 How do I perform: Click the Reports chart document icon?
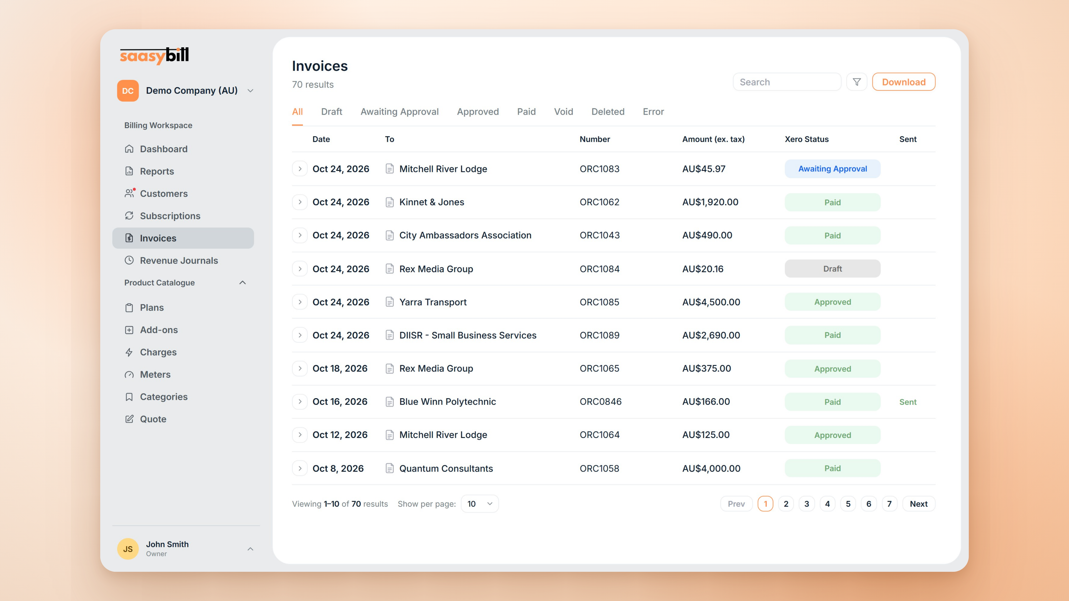[129, 171]
